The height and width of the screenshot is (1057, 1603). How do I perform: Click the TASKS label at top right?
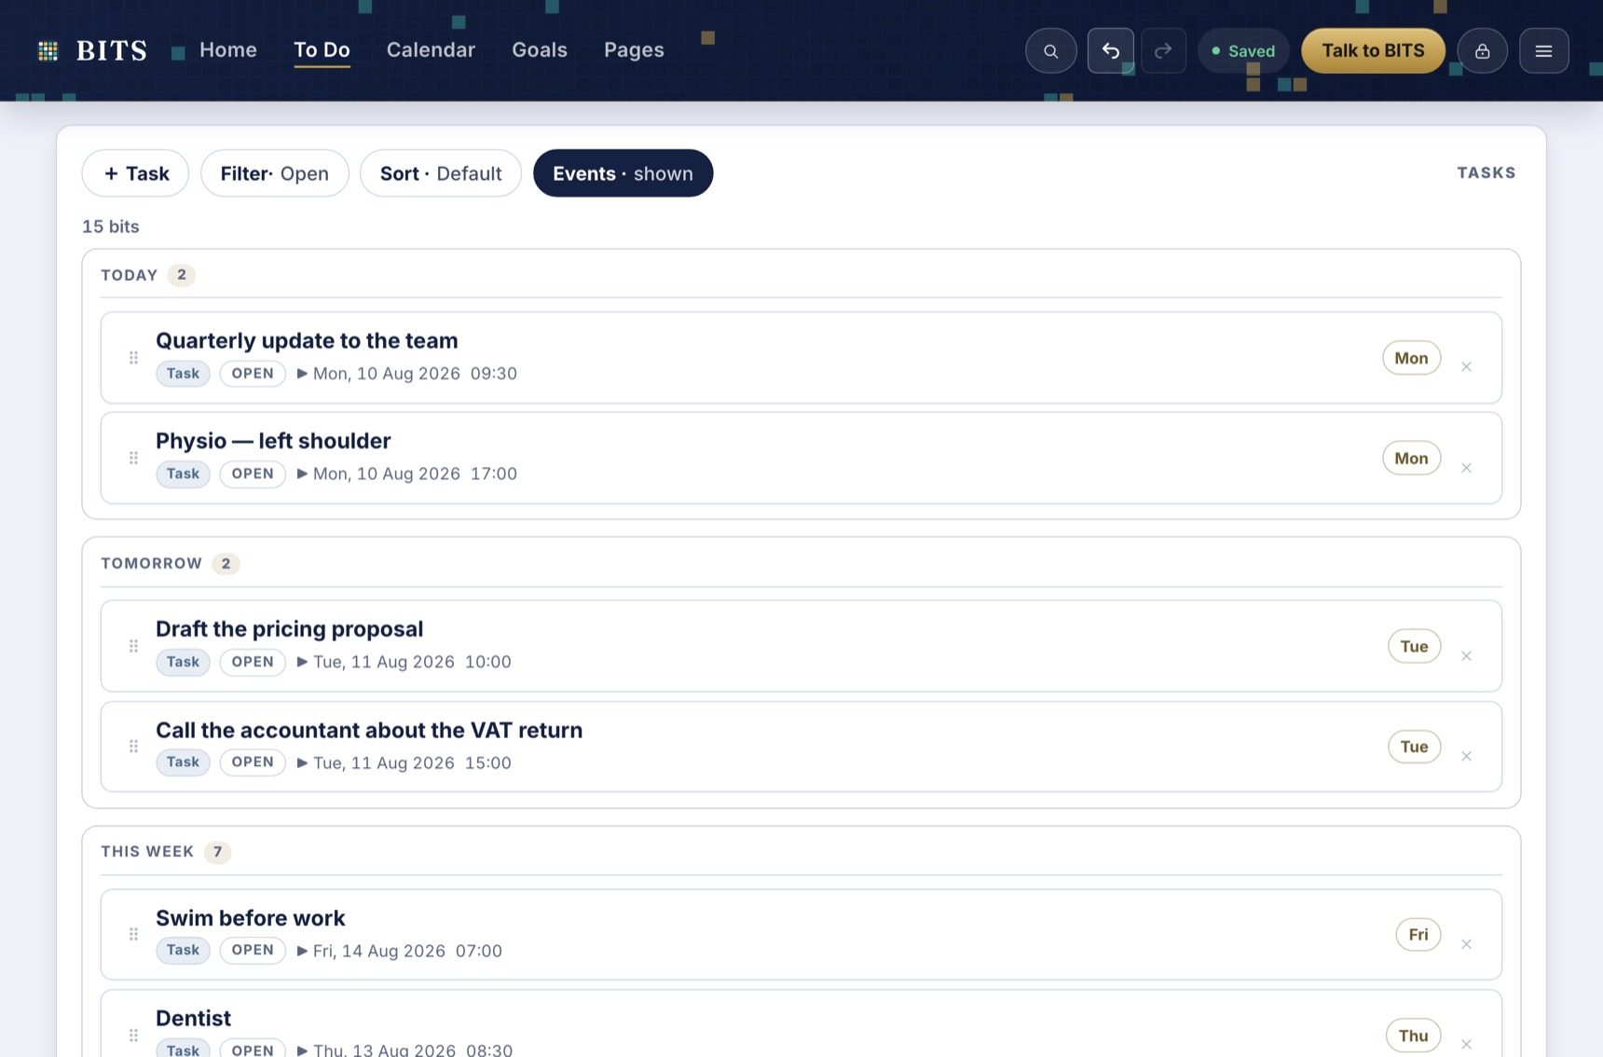click(1486, 172)
